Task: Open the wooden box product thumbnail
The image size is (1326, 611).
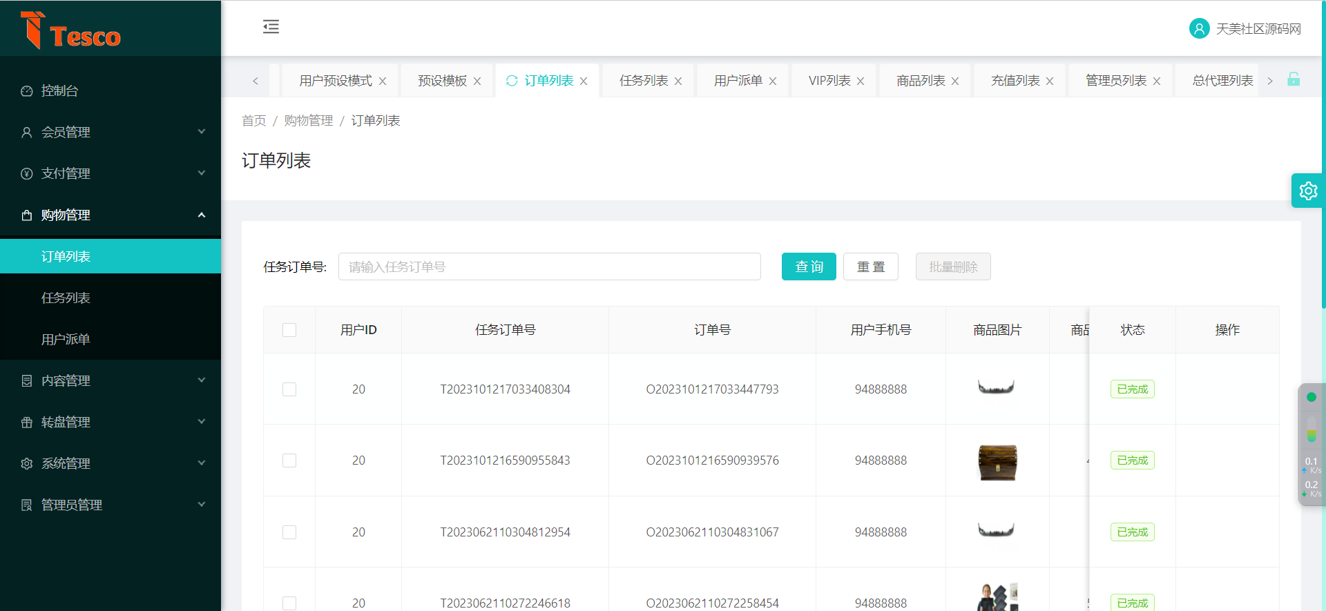Action: 997,462
